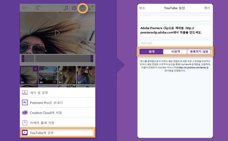Click the circular undo icon
The width and height of the screenshot is (228, 141).
coord(38,8)
